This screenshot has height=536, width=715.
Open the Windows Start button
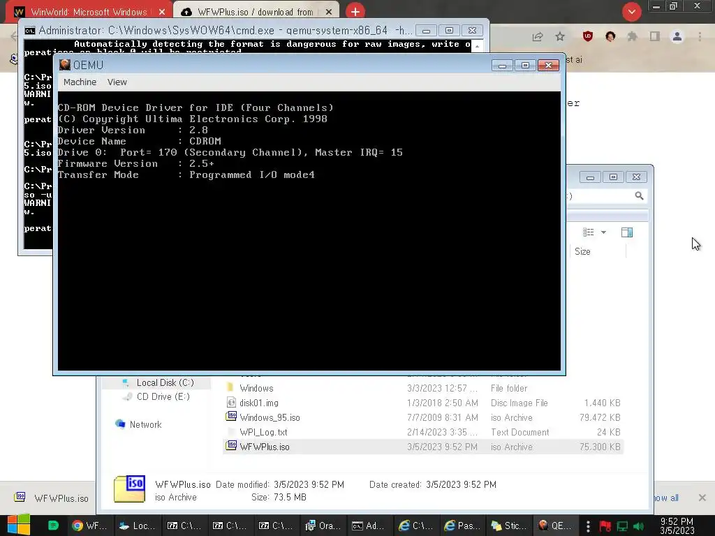click(x=18, y=525)
